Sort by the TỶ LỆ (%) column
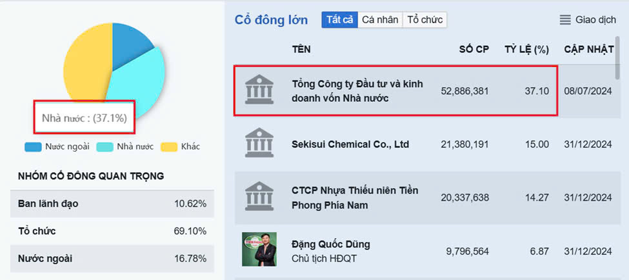 click(526, 49)
